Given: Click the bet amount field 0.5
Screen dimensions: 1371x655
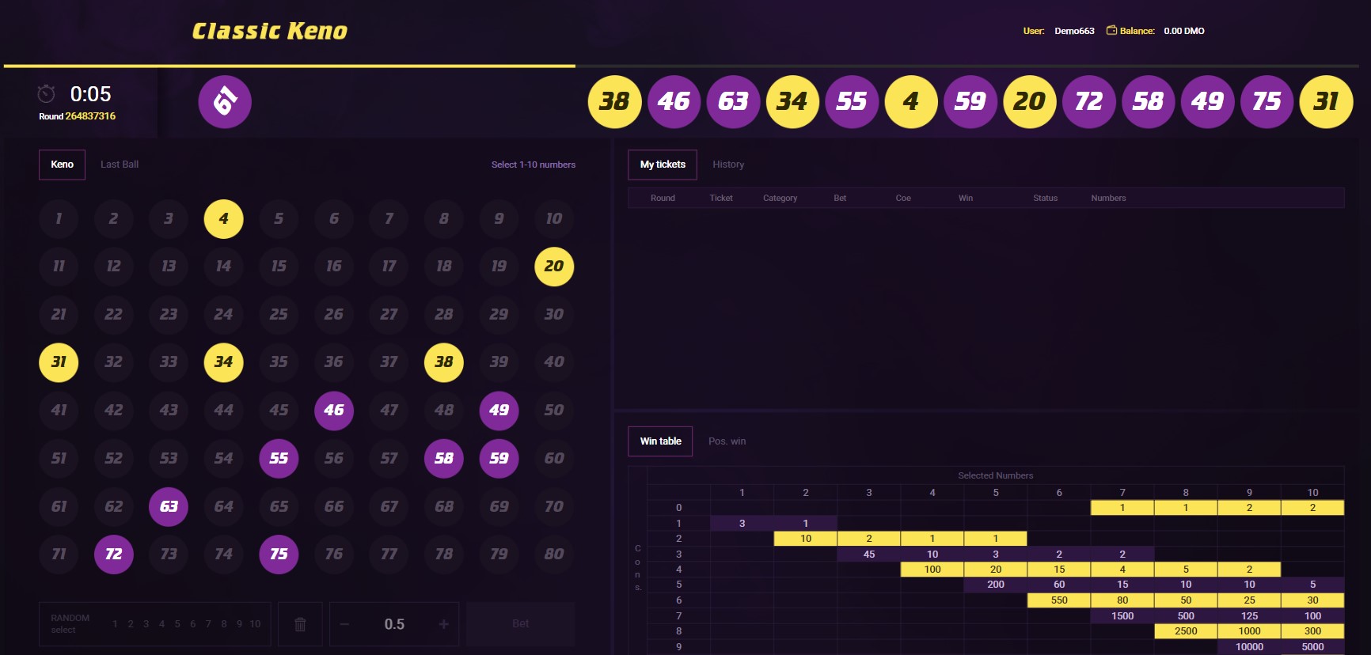Looking at the screenshot, I should click(394, 624).
